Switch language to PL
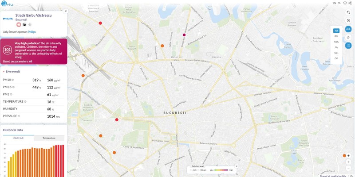Image resolution: width=355 pixels, height=177 pixels. (x=339, y=3)
